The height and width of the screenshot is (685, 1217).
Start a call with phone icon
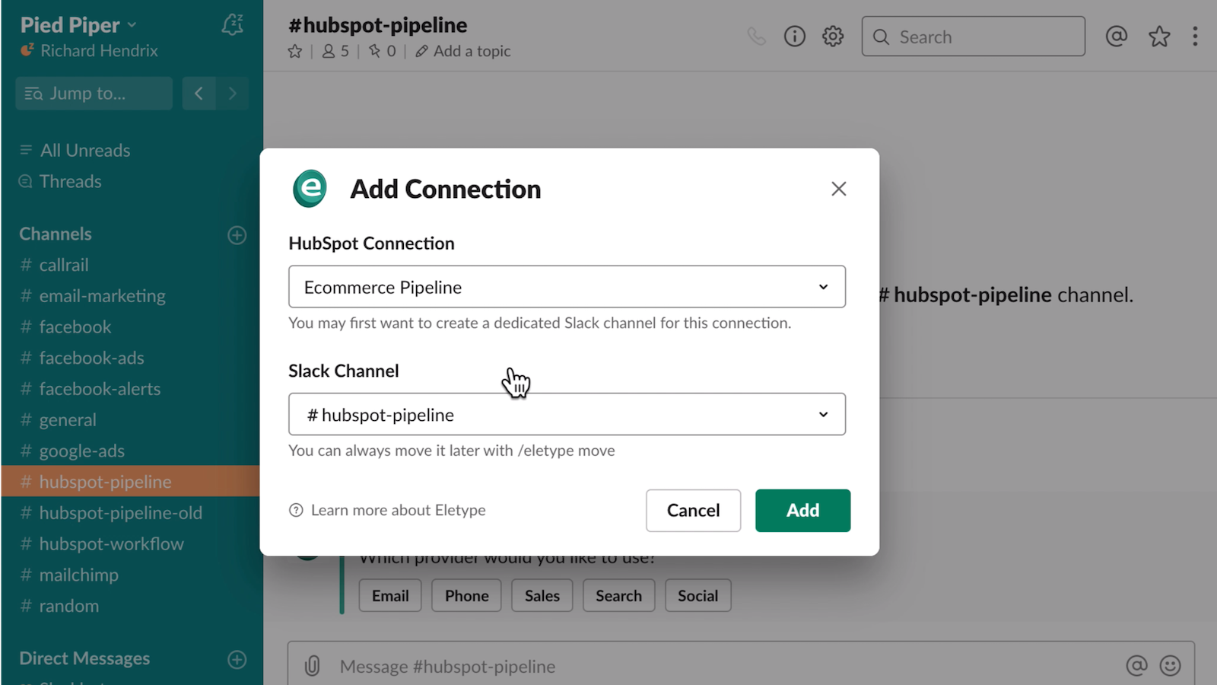[756, 37]
